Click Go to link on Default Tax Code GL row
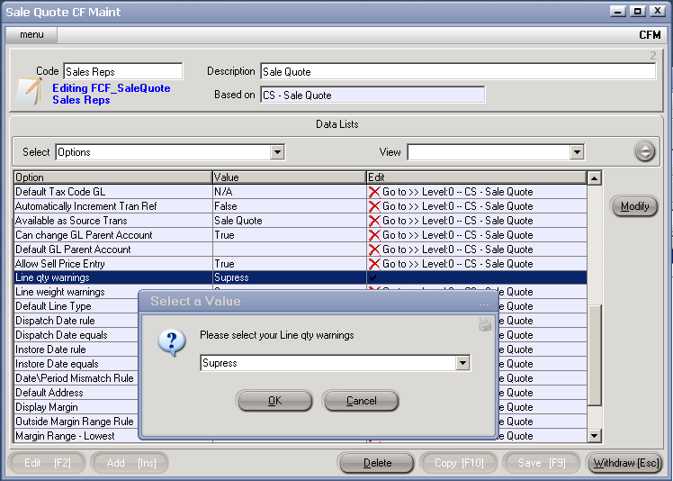This screenshot has width=673, height=481. click(x=458, y=192)
